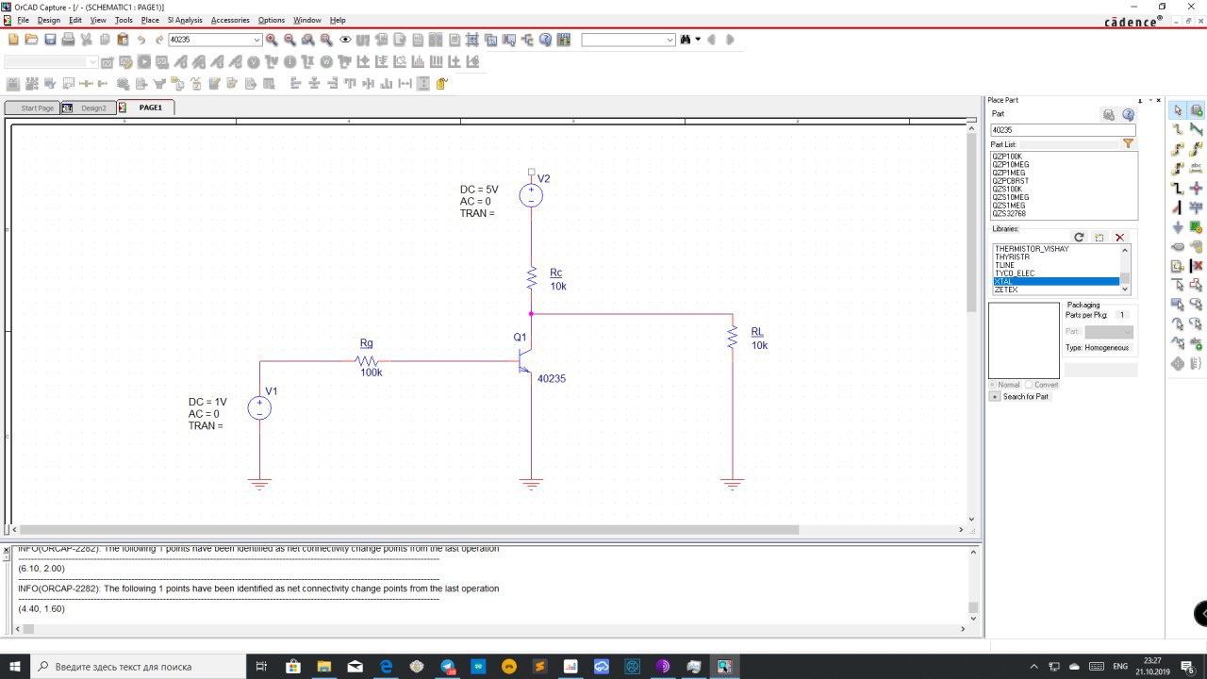The height and width of the screenshot is (679, 1207).
Task: Open Help via the blue question mark
Action: click(x=545, y=40)
